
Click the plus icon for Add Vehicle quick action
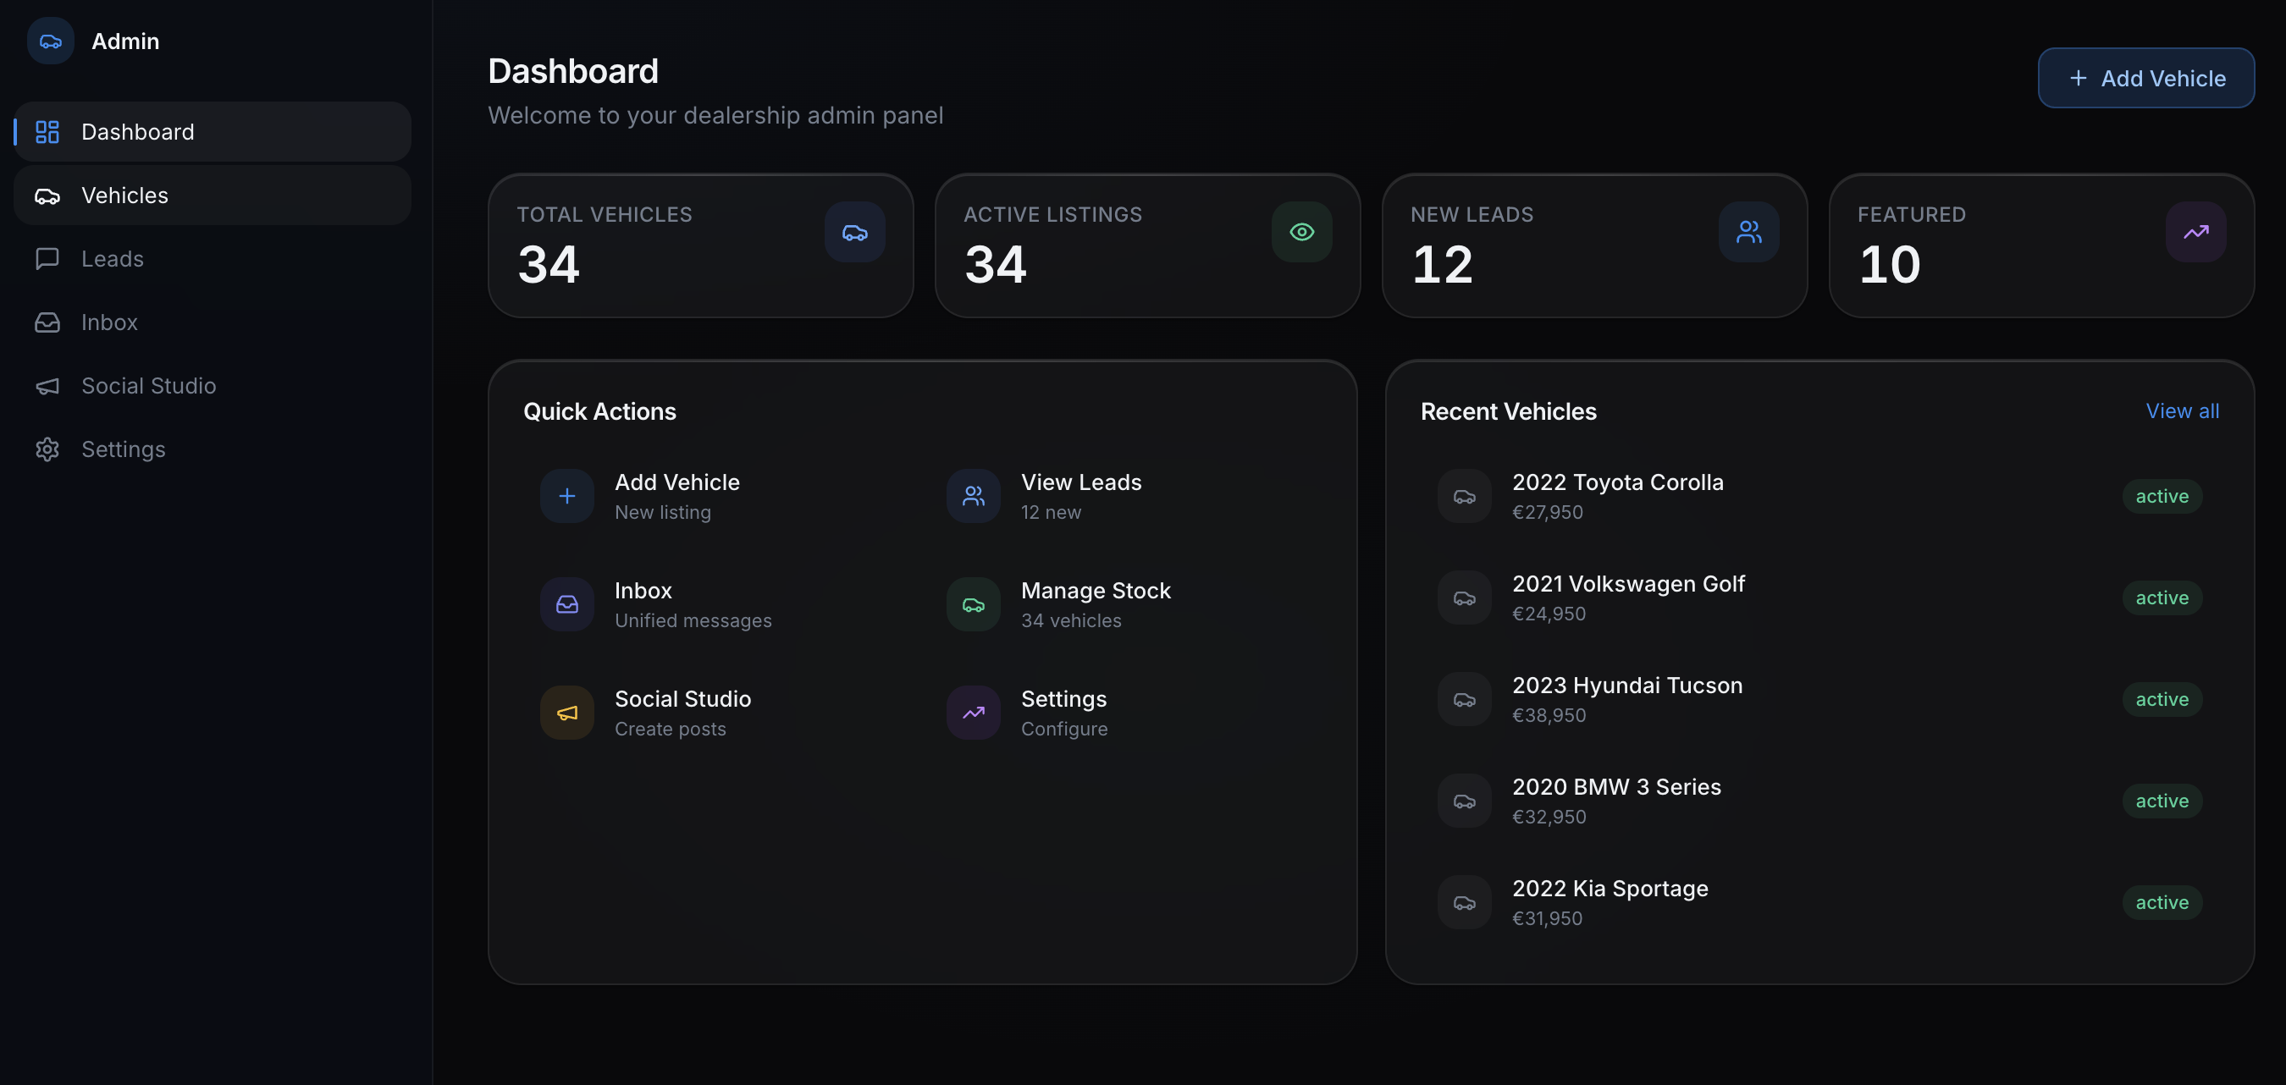pos(567,496)
